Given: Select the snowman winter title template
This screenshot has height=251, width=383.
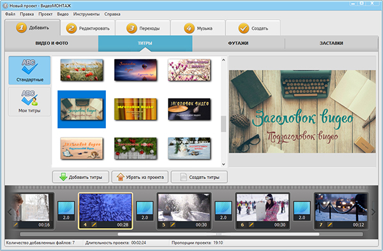Looking at the screenshot, I should (189, 148).
